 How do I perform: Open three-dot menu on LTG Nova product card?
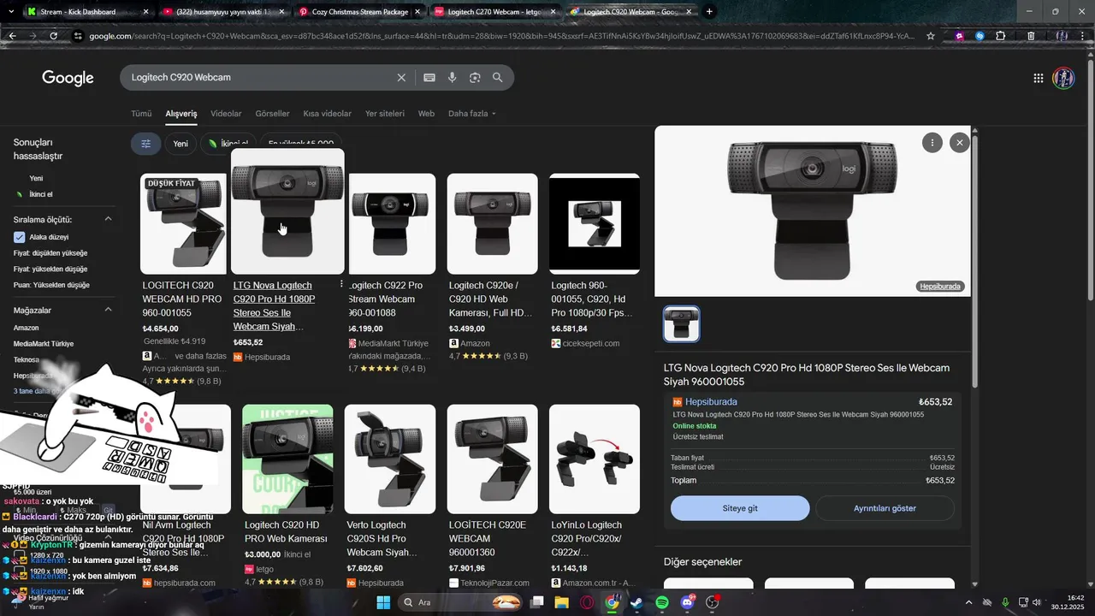[341, 284]
